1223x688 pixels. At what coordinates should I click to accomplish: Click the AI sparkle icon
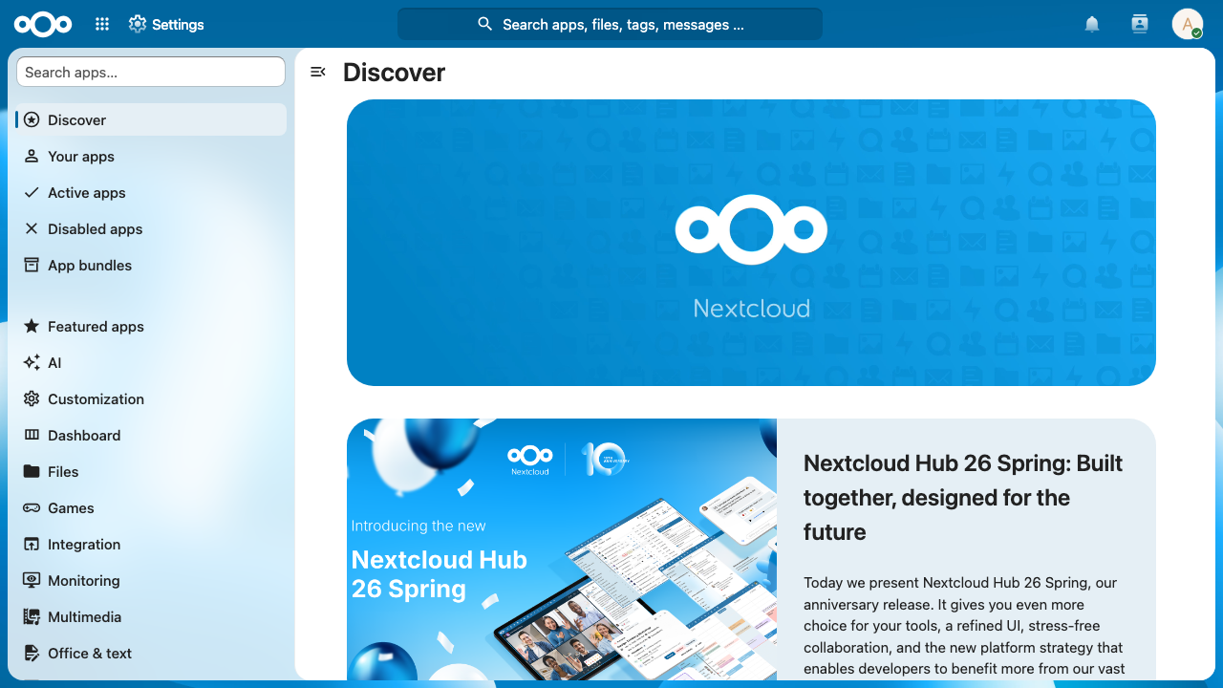click(32, 362)
